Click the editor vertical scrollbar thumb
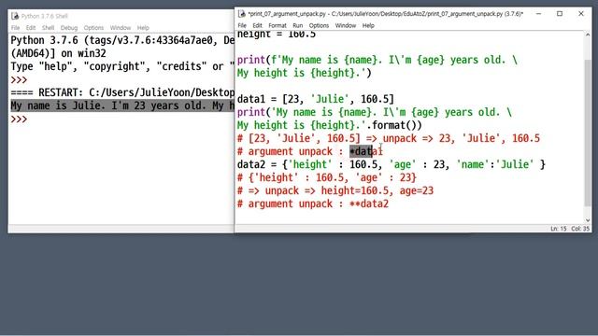This screenshot has width=598, height=336. (x=588, y=133)
